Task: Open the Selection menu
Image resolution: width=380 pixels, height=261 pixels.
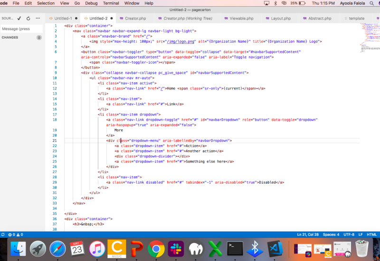Action: click(x=46, y=3)
